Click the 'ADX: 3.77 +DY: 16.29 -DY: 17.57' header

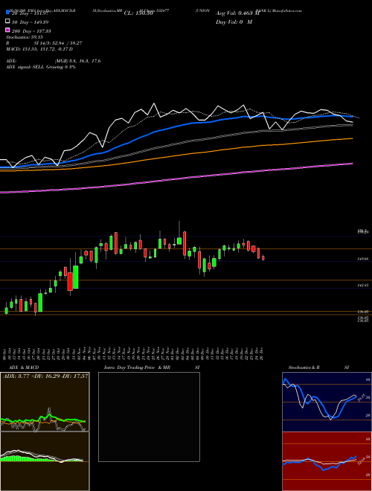point(45,376)
